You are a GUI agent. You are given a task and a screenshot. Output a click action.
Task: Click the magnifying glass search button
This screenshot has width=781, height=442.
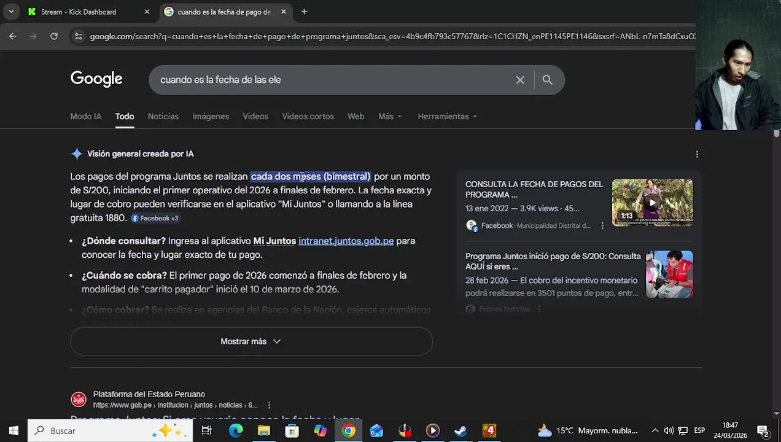click(x=547, y=80)
